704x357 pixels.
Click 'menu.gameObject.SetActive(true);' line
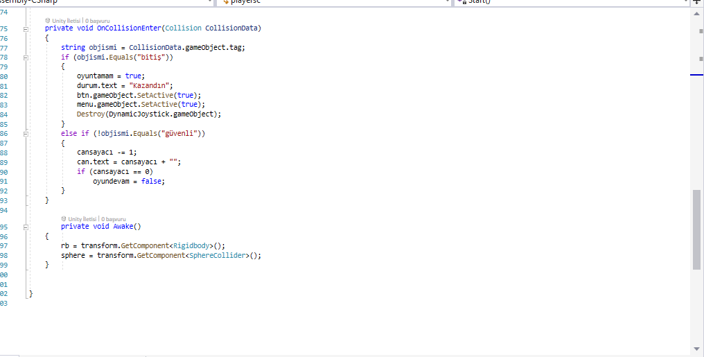pos(141,105)
